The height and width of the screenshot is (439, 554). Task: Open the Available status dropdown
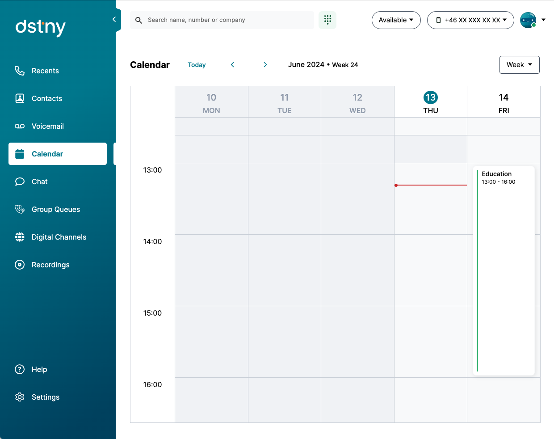coord(396,20)
